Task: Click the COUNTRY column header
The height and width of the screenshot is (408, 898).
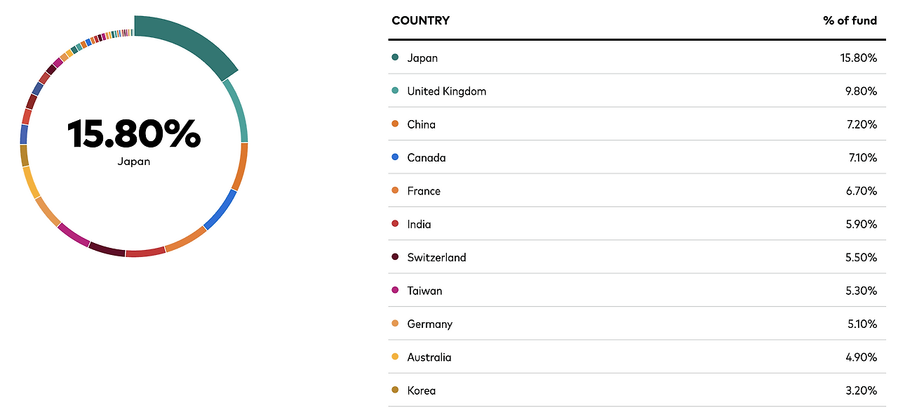Action: [421, 20]
